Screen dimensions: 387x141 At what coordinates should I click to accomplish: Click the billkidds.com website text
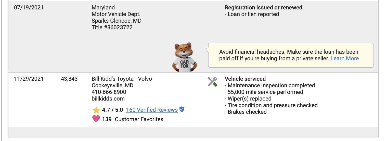[108, 99]
